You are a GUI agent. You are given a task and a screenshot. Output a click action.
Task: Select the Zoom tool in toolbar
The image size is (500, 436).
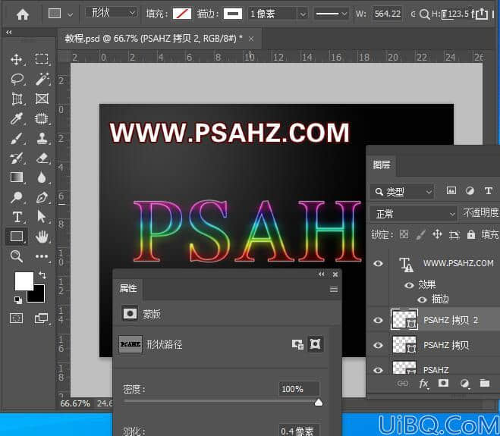click(x=16, y=256)
